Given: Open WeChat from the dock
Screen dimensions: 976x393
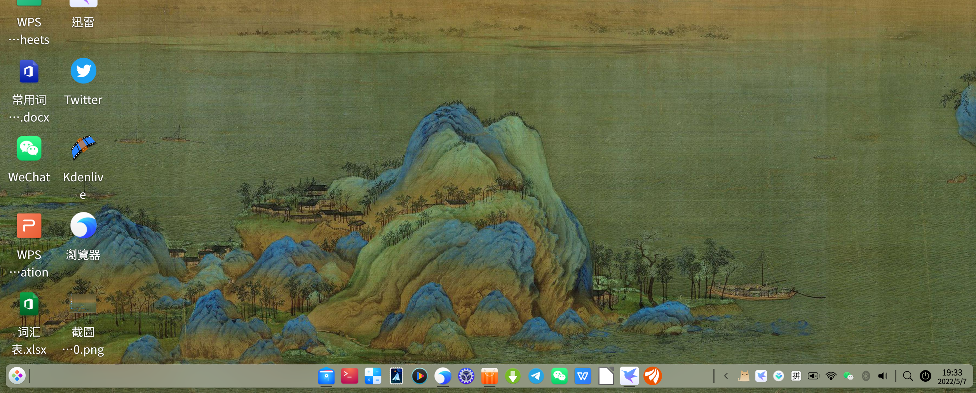Looking at the screenshot, I should coord(559,376).
